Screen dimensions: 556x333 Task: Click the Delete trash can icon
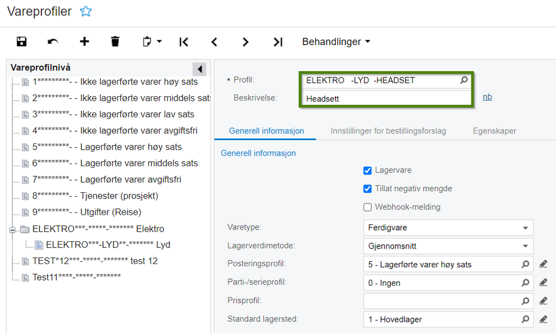(115, 42)
